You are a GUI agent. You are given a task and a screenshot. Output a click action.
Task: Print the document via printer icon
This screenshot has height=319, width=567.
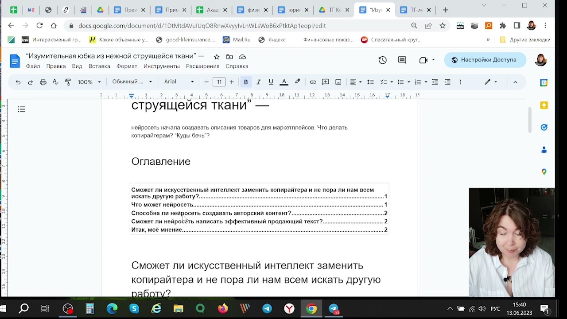tap(43, 82)
